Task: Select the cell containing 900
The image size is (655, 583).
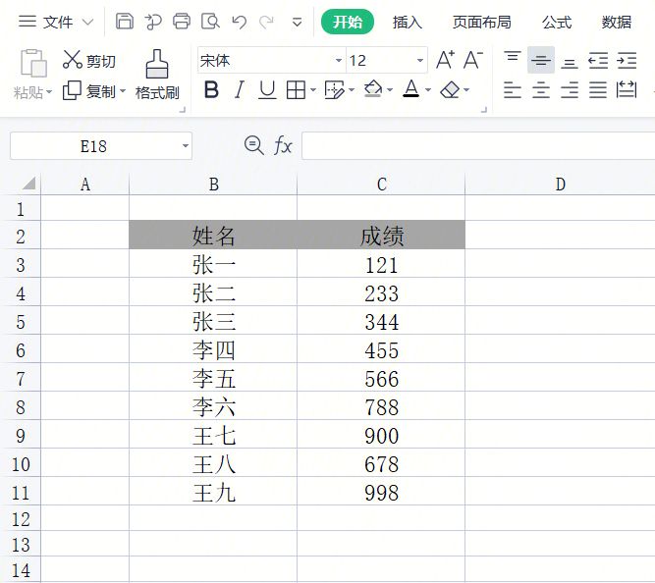Action: coord(381,435)
